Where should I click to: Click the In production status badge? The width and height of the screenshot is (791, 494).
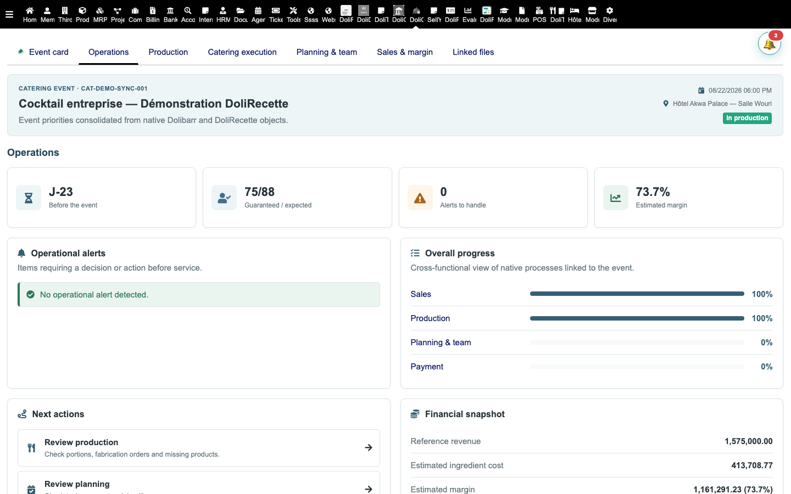[x=747, y=118]
